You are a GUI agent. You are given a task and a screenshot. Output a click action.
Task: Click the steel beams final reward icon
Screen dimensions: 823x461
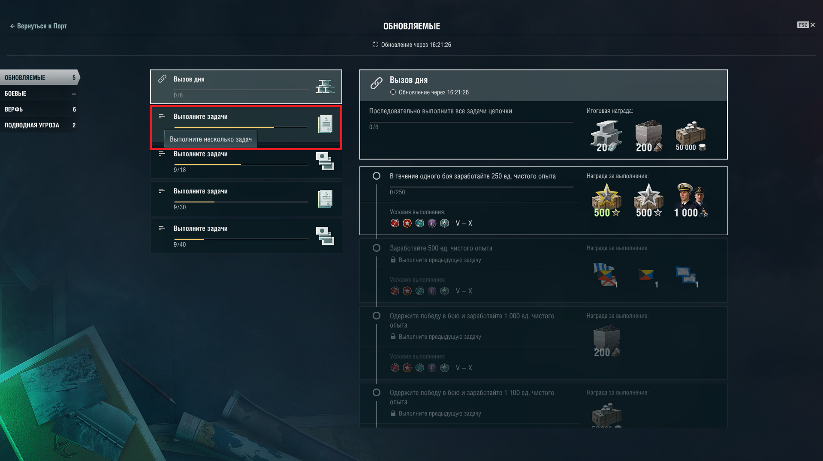click(x=606, y=136)
